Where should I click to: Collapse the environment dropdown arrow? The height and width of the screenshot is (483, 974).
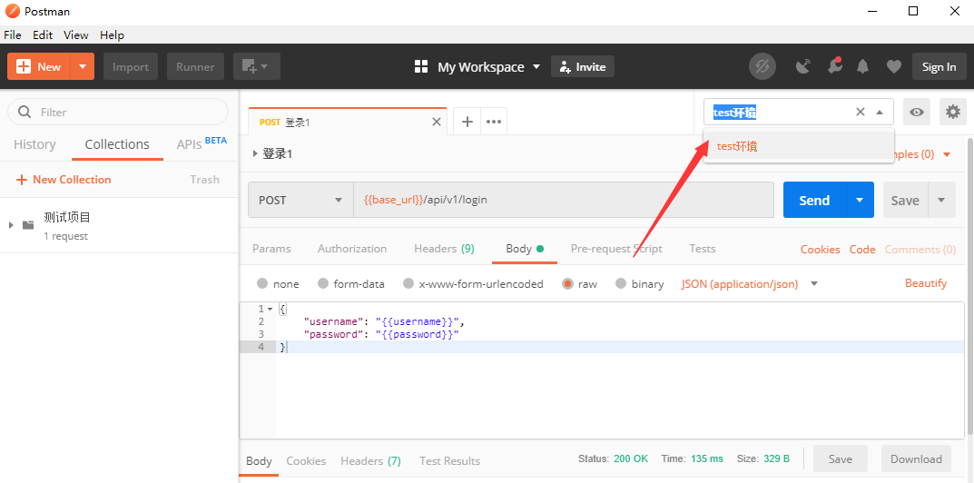[x=880, y=113]
